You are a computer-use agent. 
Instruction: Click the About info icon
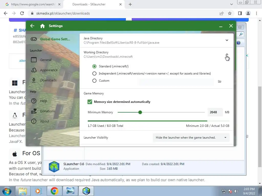tap(34, 121)
